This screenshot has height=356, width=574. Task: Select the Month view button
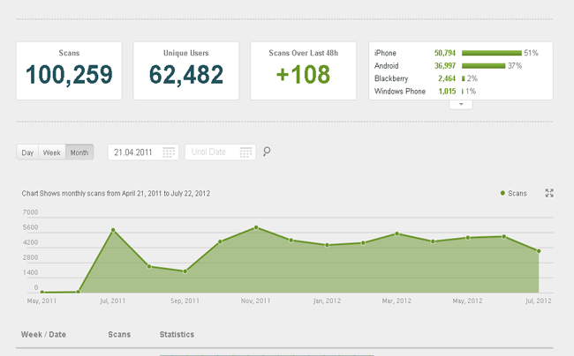(79, 152)
